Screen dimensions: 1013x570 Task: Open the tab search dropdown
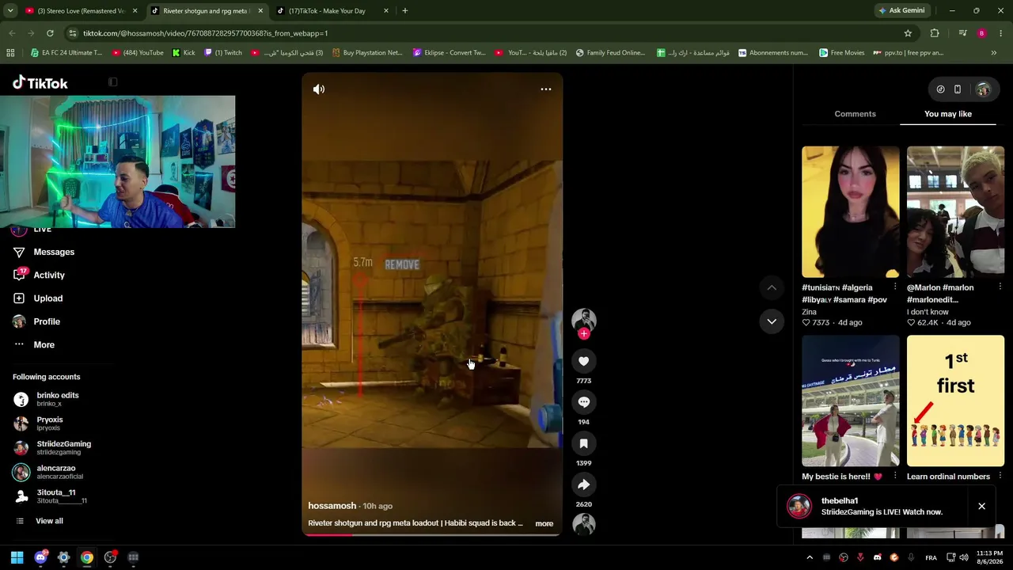tap(10, 11)
